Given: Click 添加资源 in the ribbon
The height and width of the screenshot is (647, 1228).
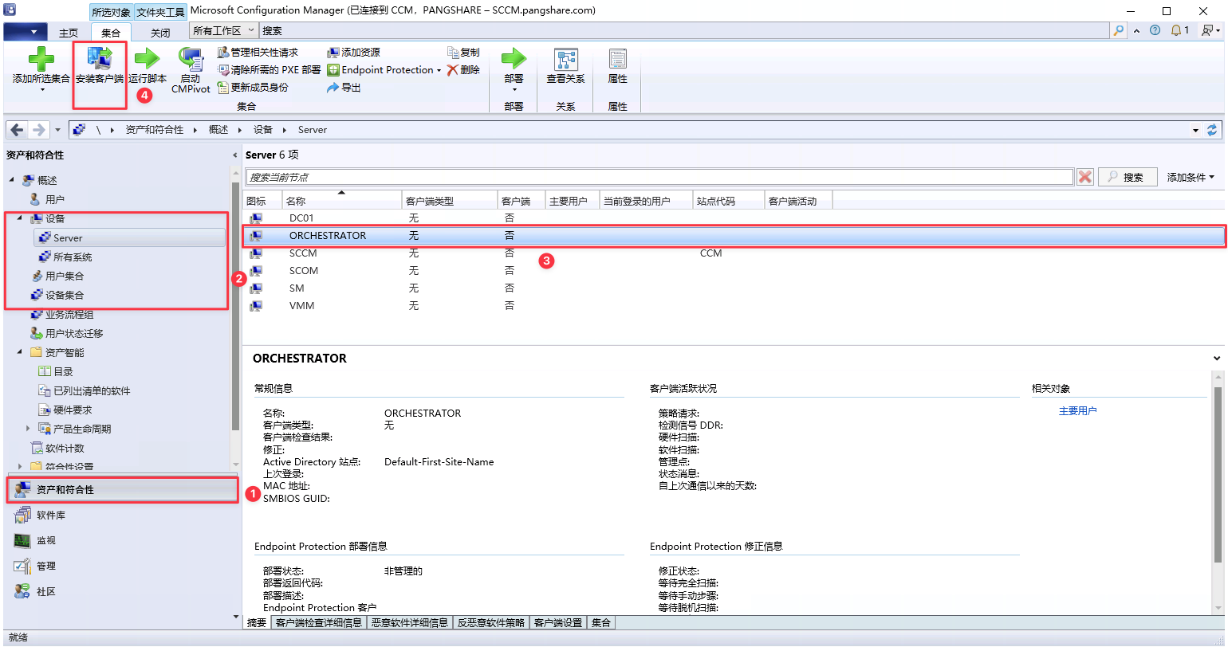Looking at the screenshot, I should pos(354,52).
